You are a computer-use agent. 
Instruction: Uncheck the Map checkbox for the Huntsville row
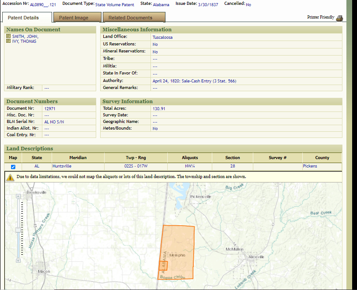[13, 167]
